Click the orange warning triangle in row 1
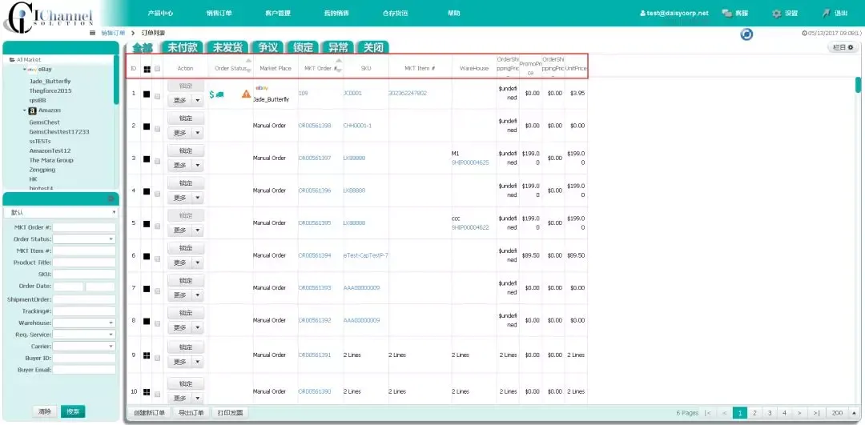The height and width of the screenshot is (425, 865). [x=246, y=94]
